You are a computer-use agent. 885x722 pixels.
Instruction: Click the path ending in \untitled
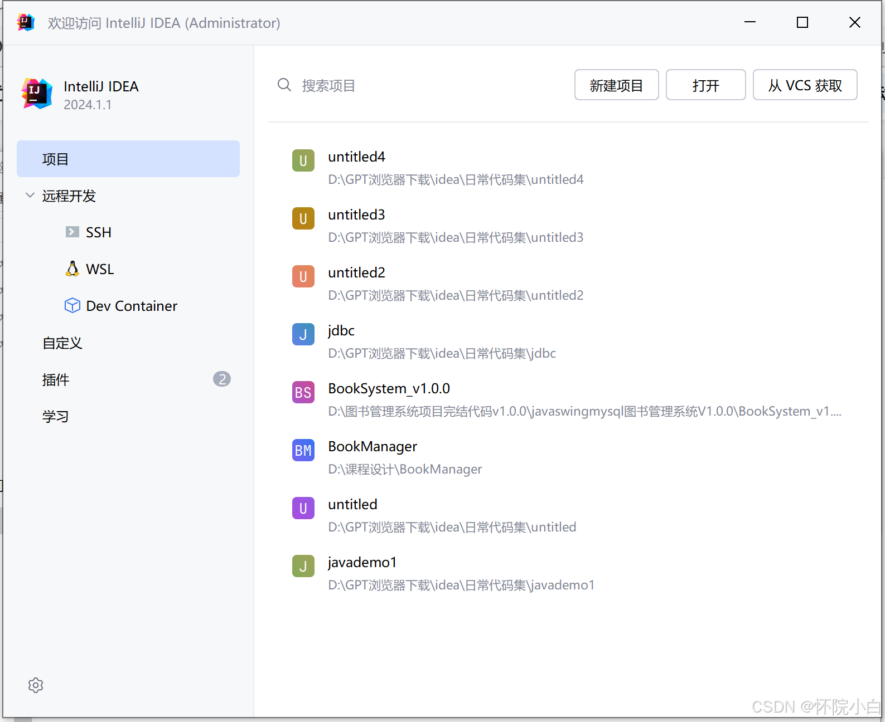pos(452,527)
